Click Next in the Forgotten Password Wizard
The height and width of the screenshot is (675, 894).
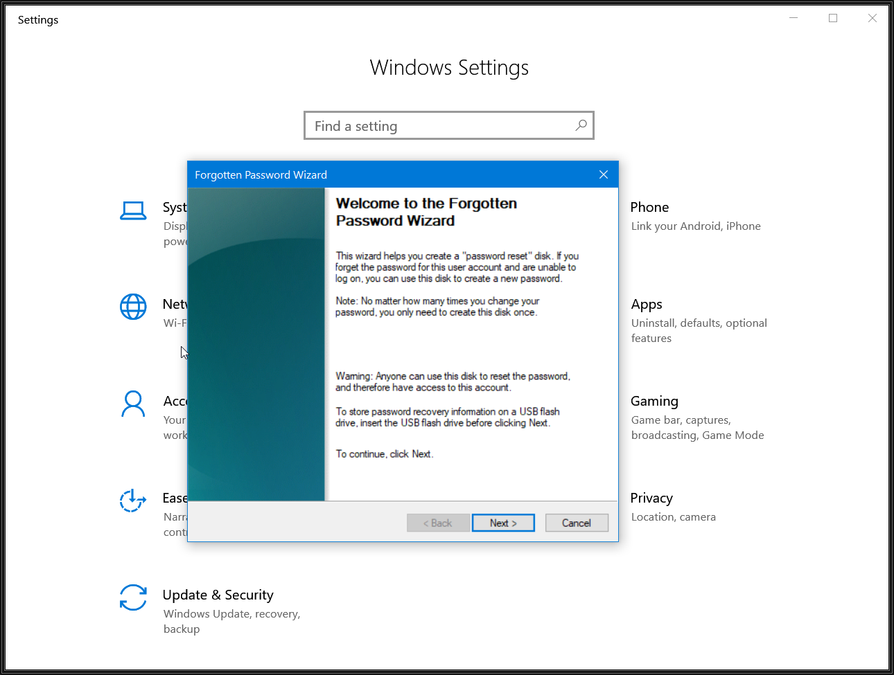coord(503,523)
